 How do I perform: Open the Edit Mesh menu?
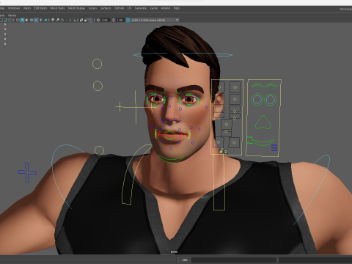40,8
